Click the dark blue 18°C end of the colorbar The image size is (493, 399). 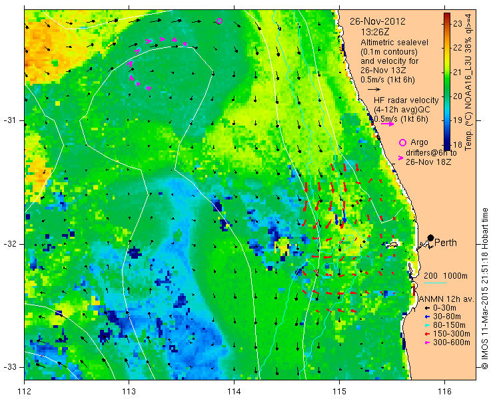pos(447,146)
